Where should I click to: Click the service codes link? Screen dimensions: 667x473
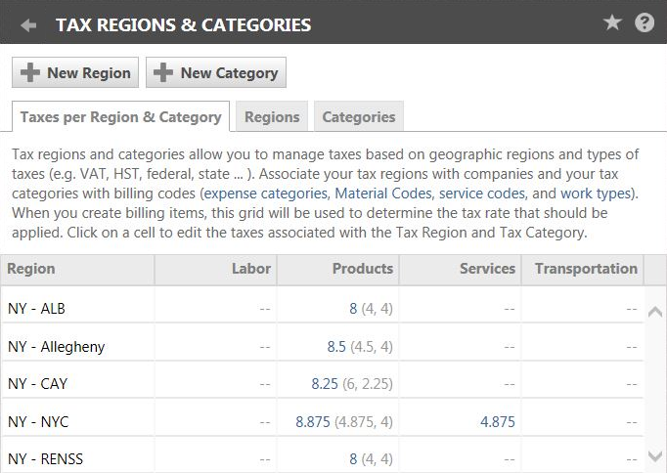pos(482,193)
